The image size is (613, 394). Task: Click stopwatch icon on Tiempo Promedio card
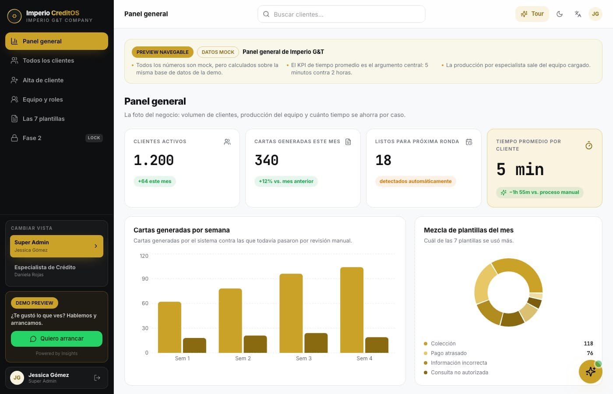(x=589, y=145)
